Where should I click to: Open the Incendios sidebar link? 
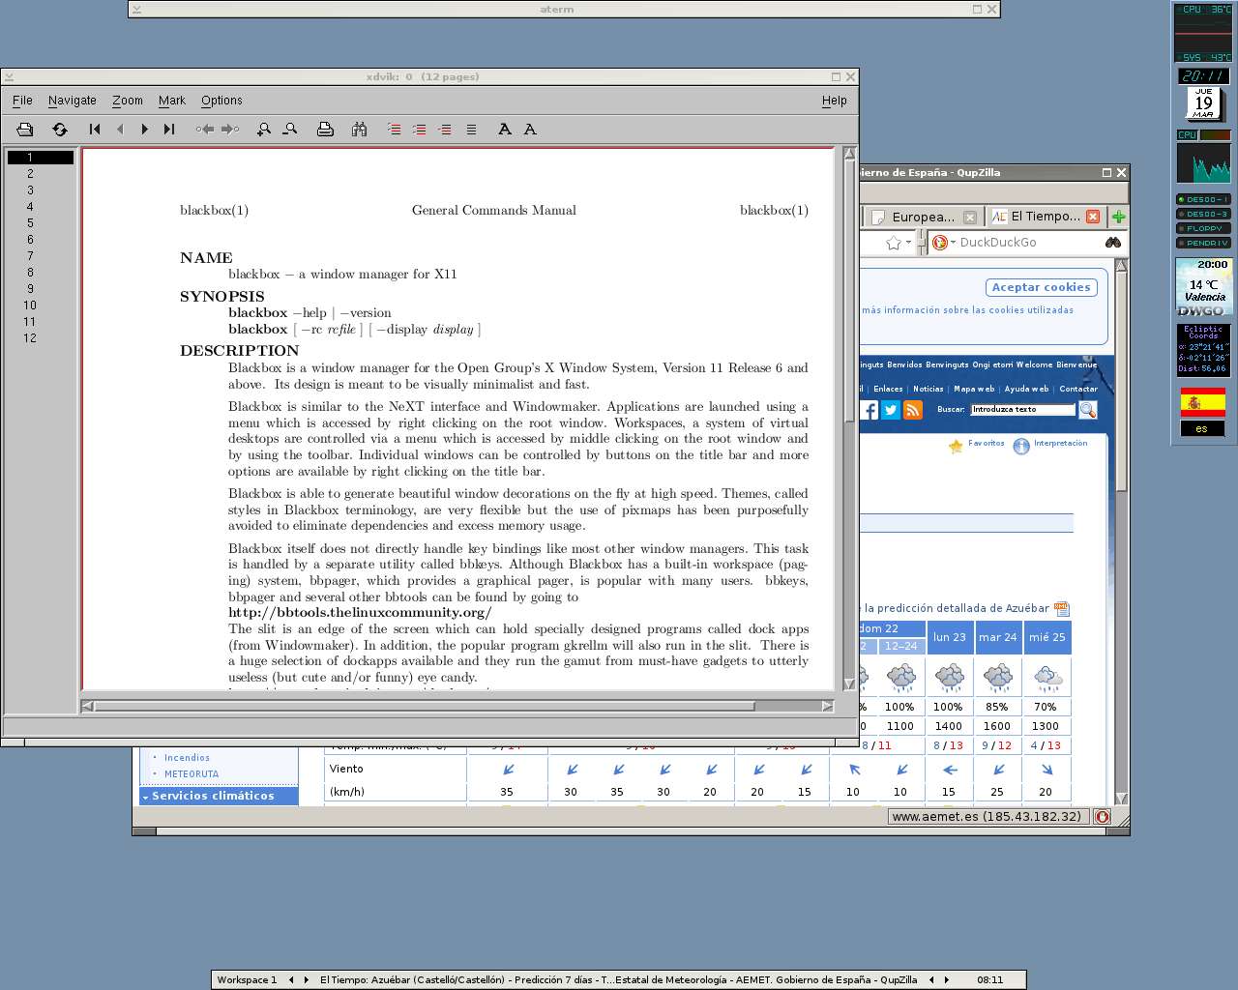click(187, 758)
